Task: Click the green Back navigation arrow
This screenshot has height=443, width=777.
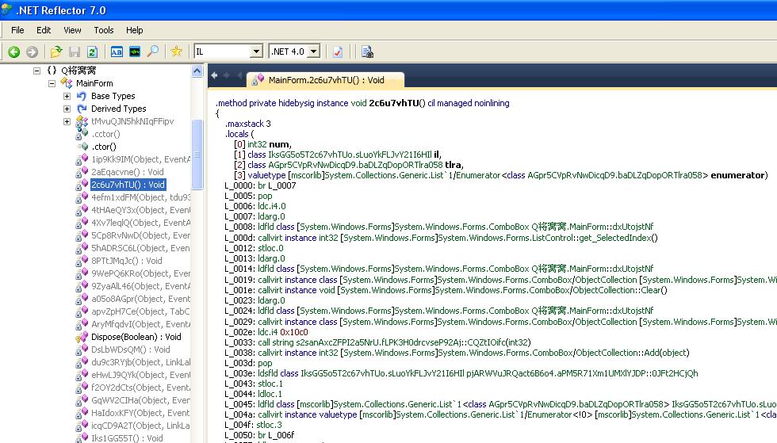Action: [14, 52]
